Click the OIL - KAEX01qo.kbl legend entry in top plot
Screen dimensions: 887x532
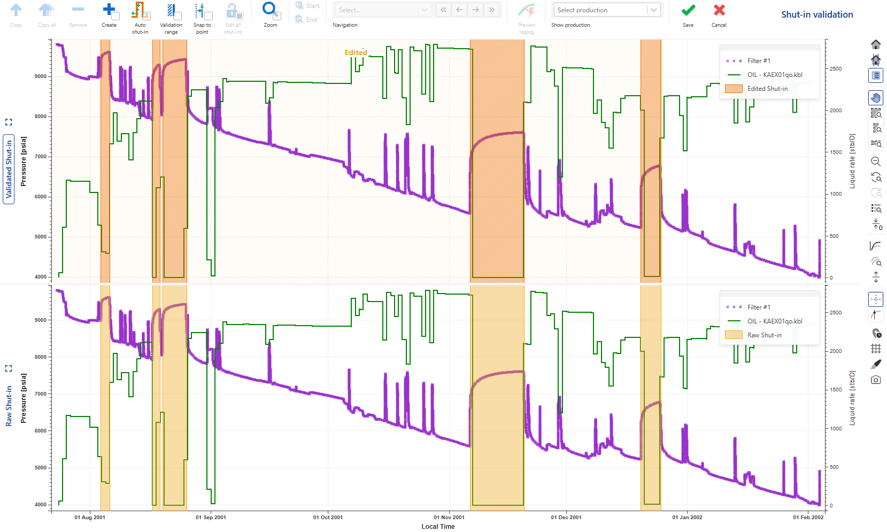pyautogui.click(x=774, y=75)
